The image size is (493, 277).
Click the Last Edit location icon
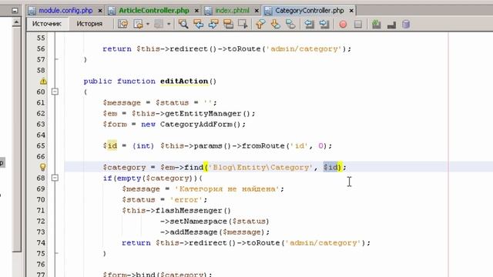point(122,24)
